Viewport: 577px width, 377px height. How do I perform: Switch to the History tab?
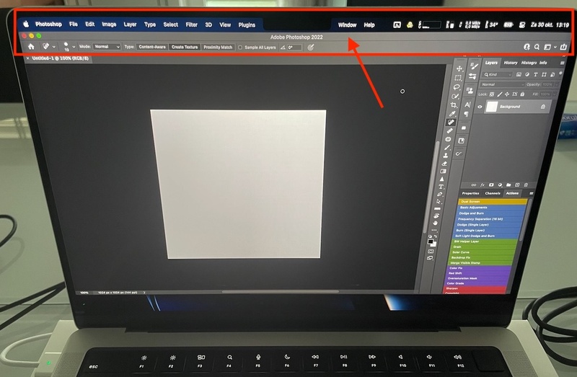[x=511, y=63]
